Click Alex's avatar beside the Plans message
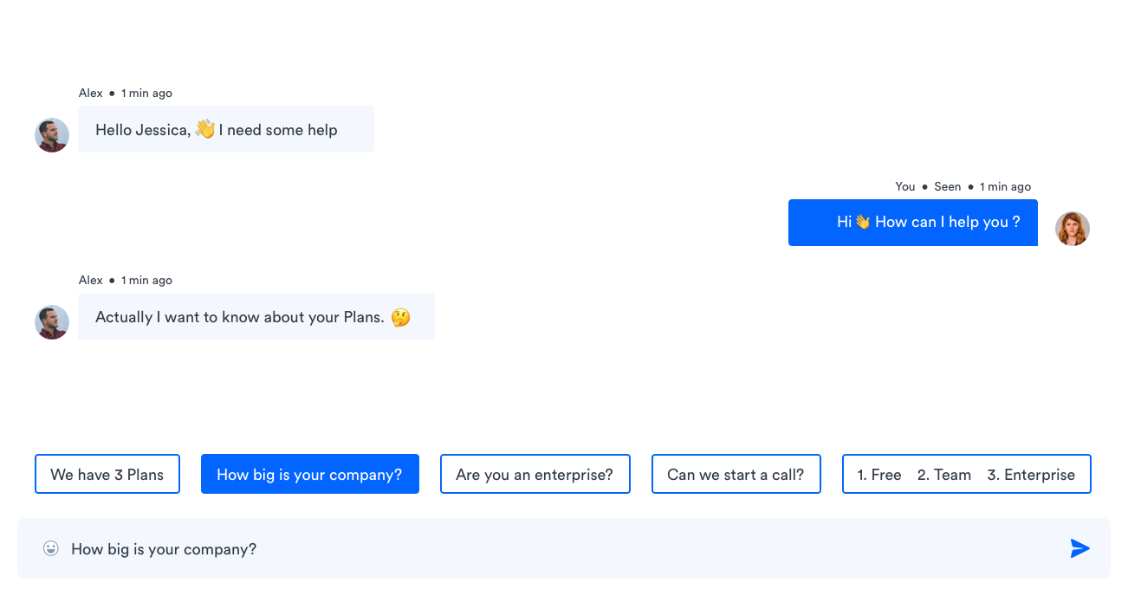The image size is (1128, 596). coord(52,322)
